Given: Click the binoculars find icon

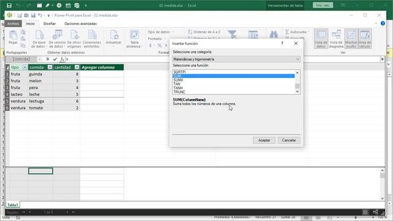Looking at the screenshot, I should [x=274, y=34].
